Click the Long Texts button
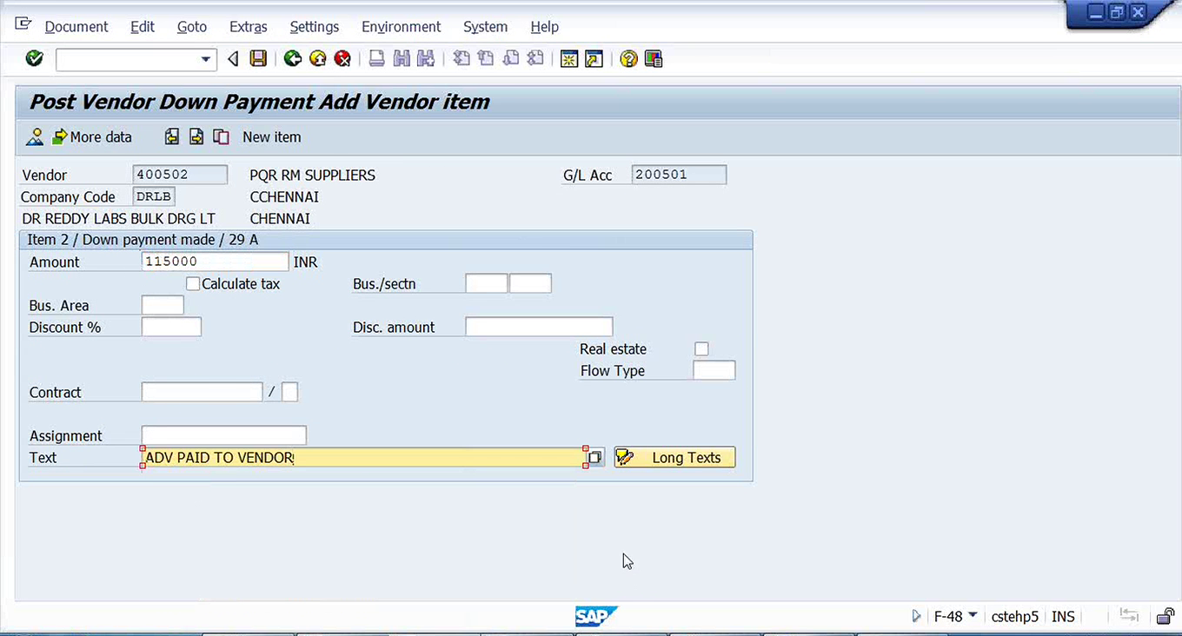Screen dimensions: 1182x636 coord(674,457)
